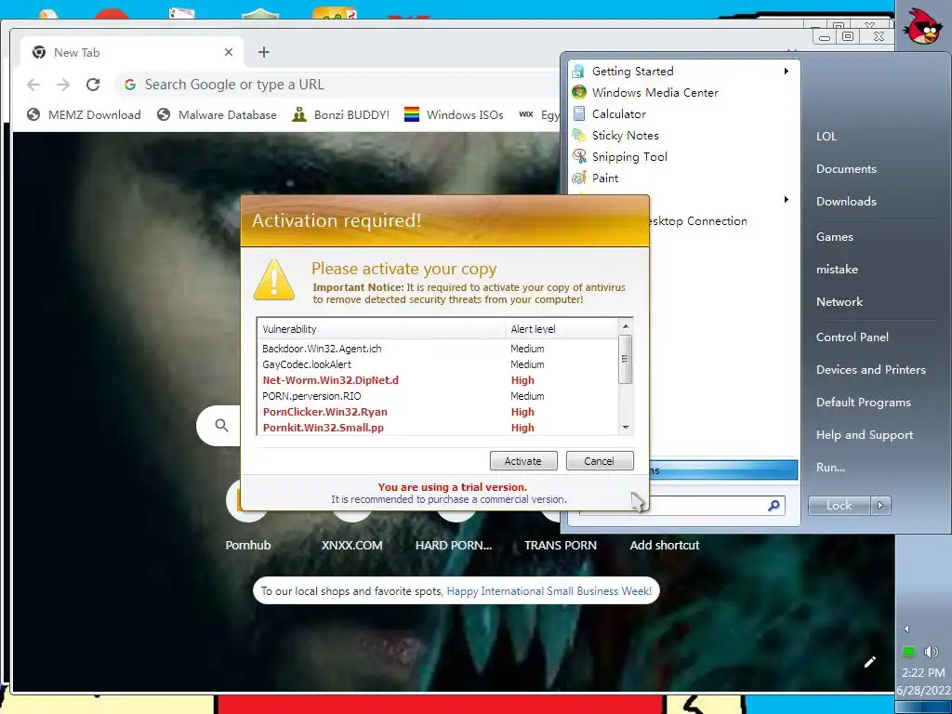
Task: Open Documents in Start menu
Action: (x=846, y=169)
